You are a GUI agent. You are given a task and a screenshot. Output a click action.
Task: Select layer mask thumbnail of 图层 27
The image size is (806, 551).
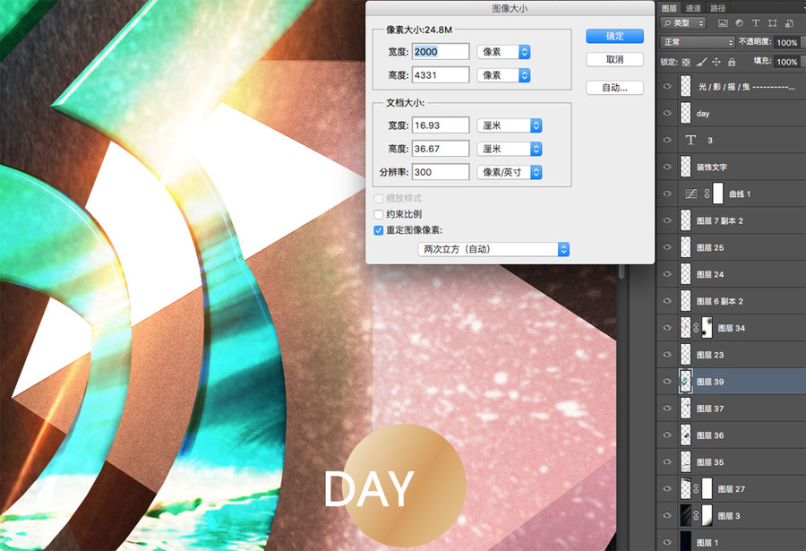[x=707, y=489]
